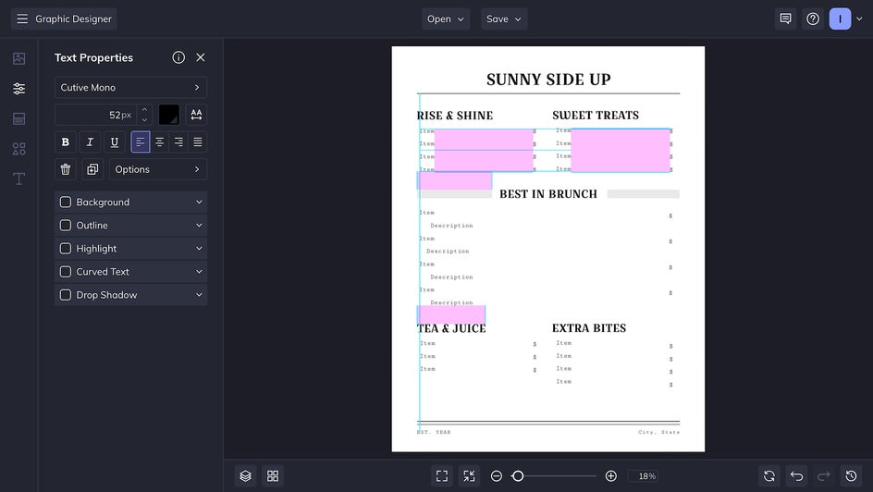The width and height of the screenshot is (873, 492).
Task: Open the hamburger main menu
Action: 22,18
